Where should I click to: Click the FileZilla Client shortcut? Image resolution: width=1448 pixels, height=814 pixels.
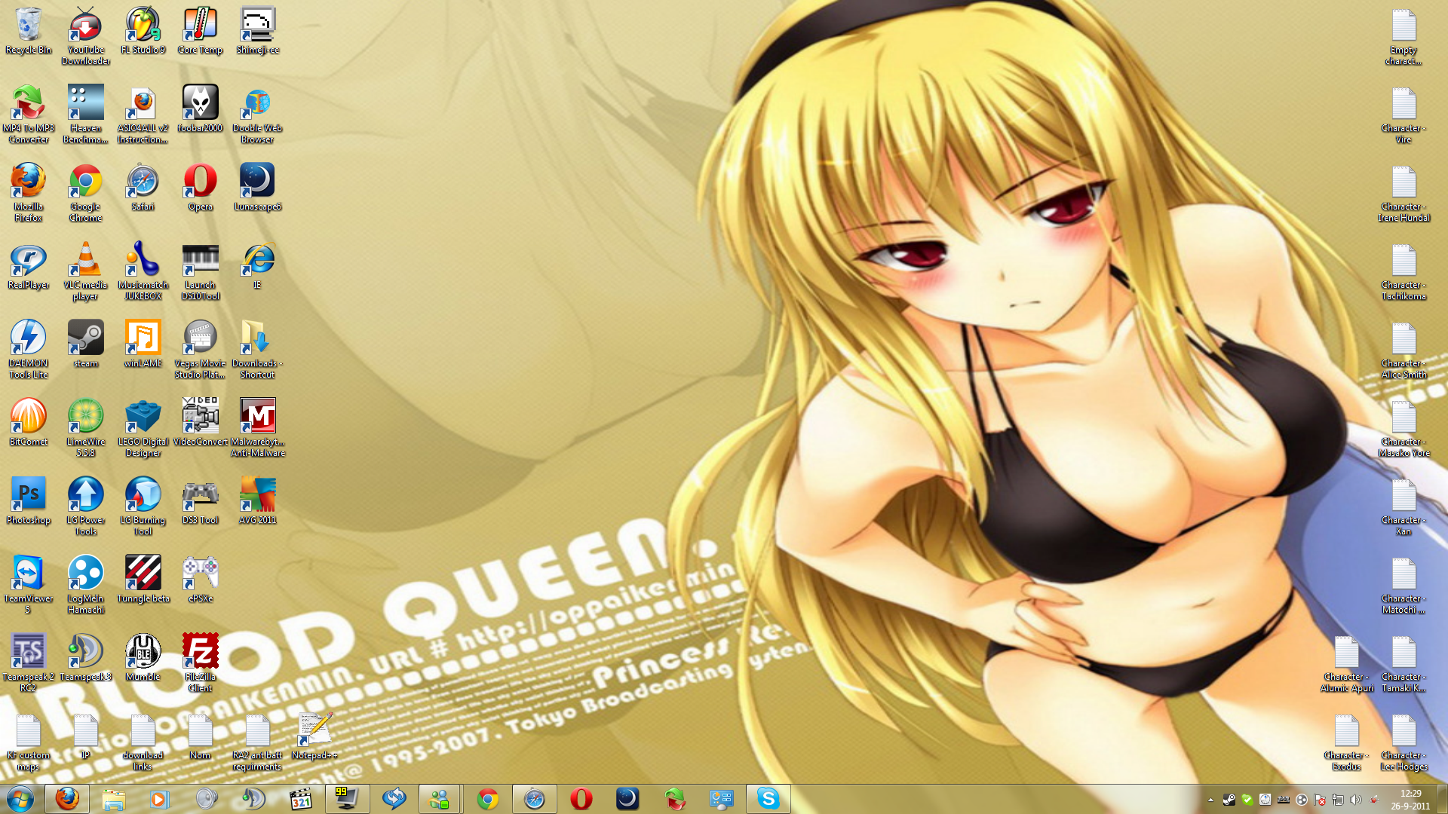pyautogui.click(x=201, y=663)
